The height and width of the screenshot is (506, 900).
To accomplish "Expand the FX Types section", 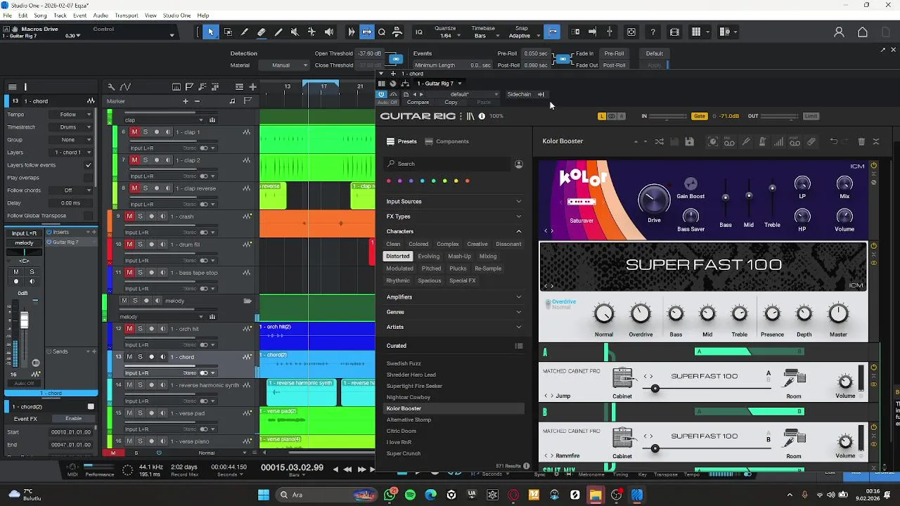I will point(454,216).
